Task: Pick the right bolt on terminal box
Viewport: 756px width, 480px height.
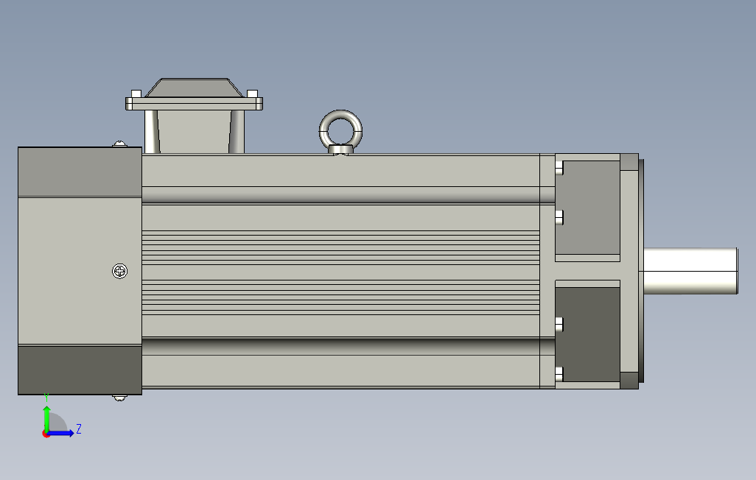Action: (x=252, y=93)
